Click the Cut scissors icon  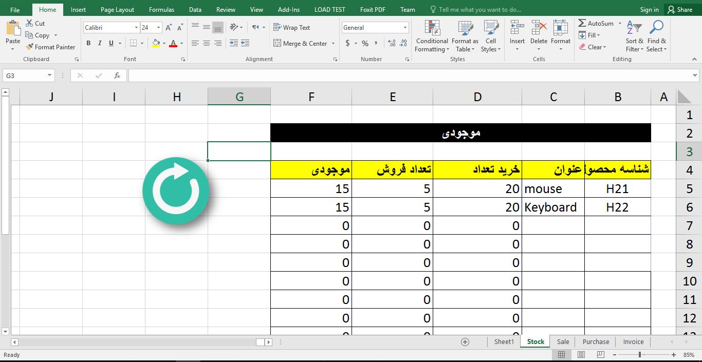(29, 24)
